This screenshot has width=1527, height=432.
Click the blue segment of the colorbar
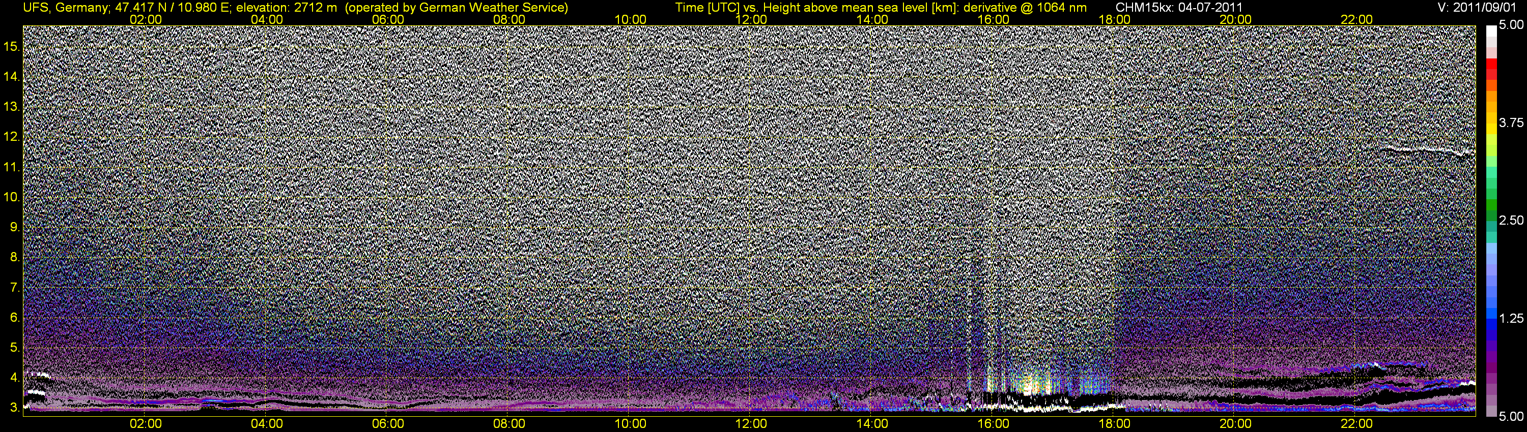point(1491,325)
